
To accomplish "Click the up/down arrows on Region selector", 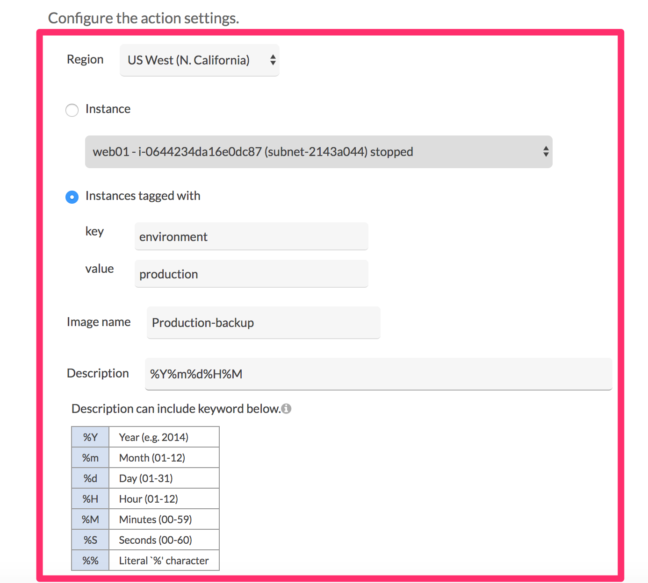I will pyautogui.click(x=273, y=60).
